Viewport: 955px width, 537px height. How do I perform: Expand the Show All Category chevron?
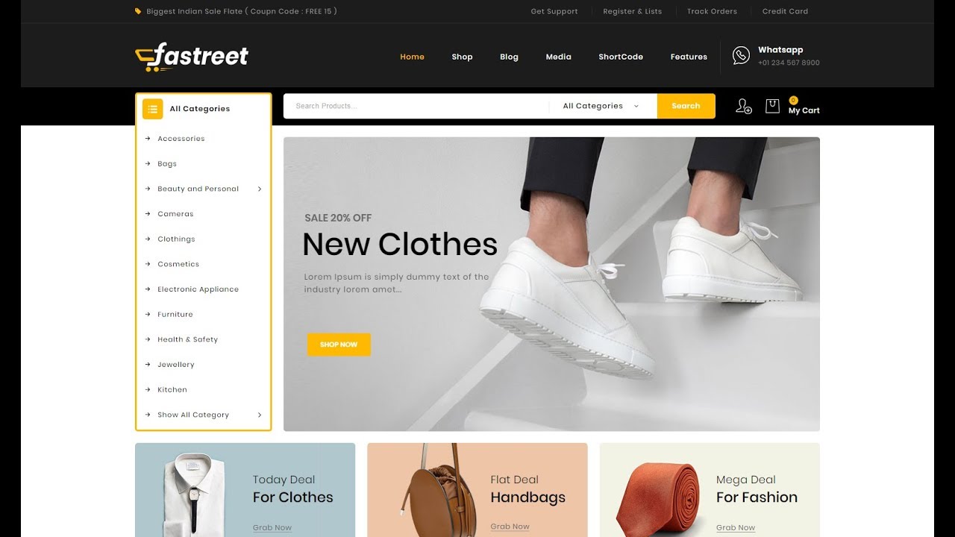tap(260, 415)
